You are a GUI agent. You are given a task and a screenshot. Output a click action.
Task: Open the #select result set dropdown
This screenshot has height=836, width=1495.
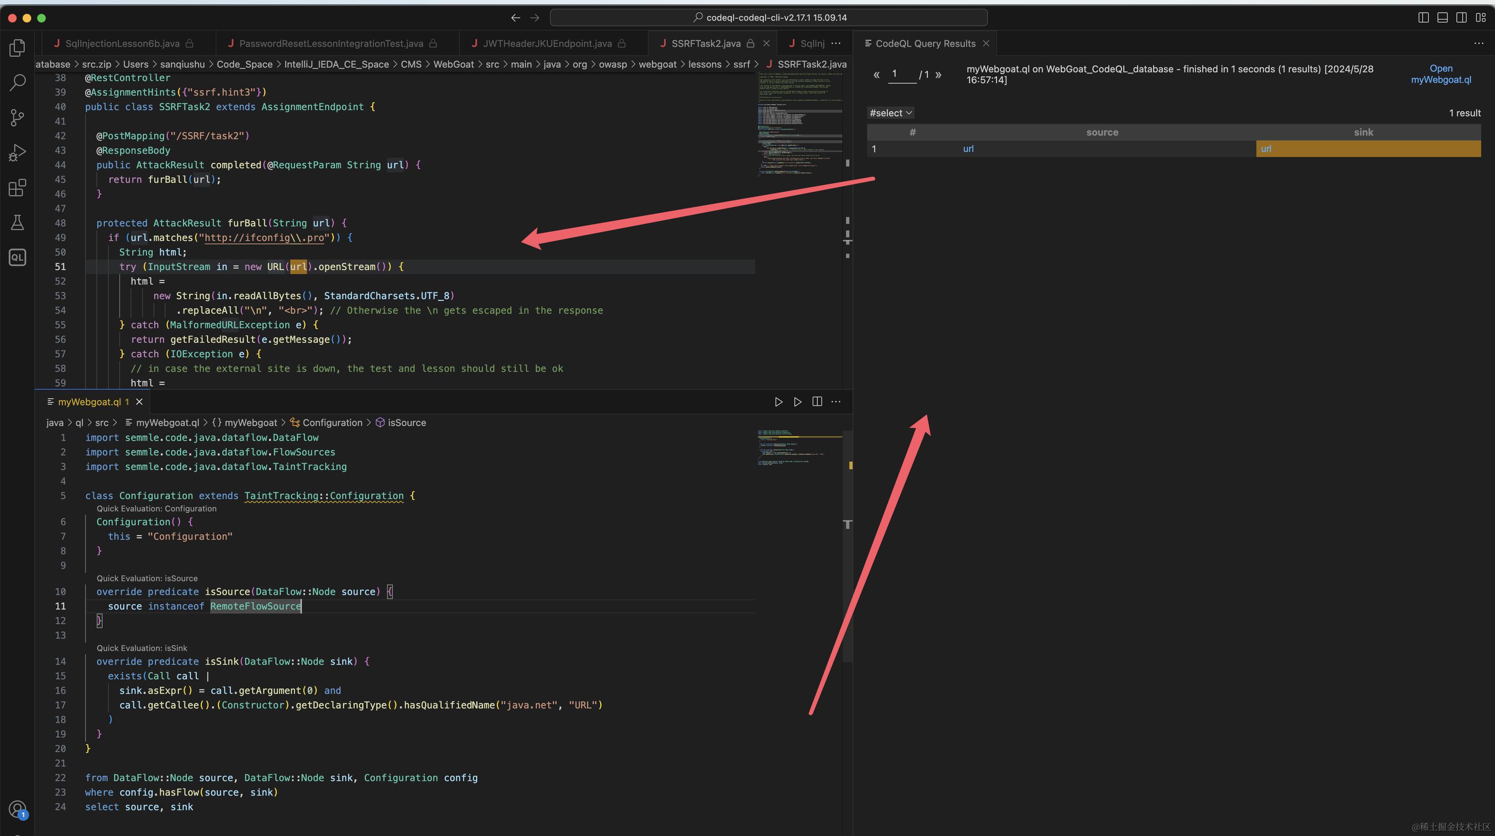(890, 113)
